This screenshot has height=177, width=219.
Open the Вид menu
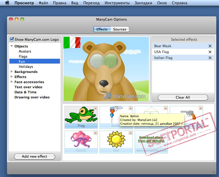click(75, 3)
